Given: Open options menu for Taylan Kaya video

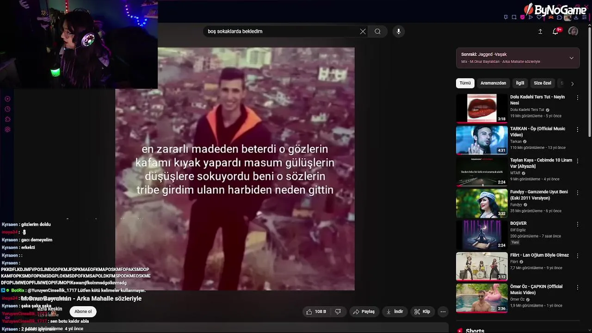Looking at the screenshot, I should coord(577,161).
